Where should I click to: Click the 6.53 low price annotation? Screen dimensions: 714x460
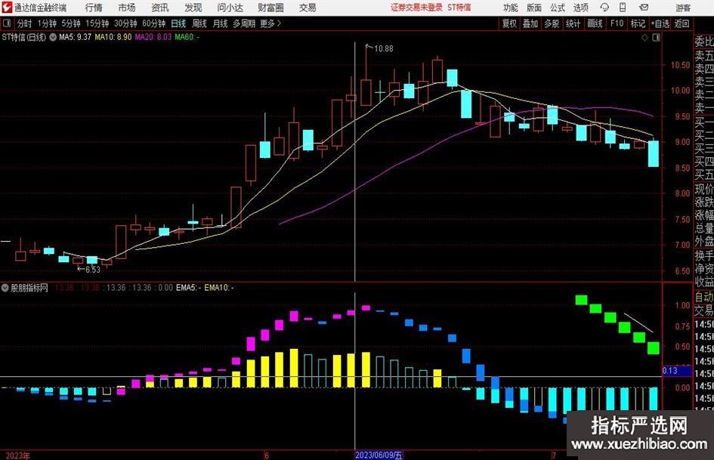[x=92, y=270]
